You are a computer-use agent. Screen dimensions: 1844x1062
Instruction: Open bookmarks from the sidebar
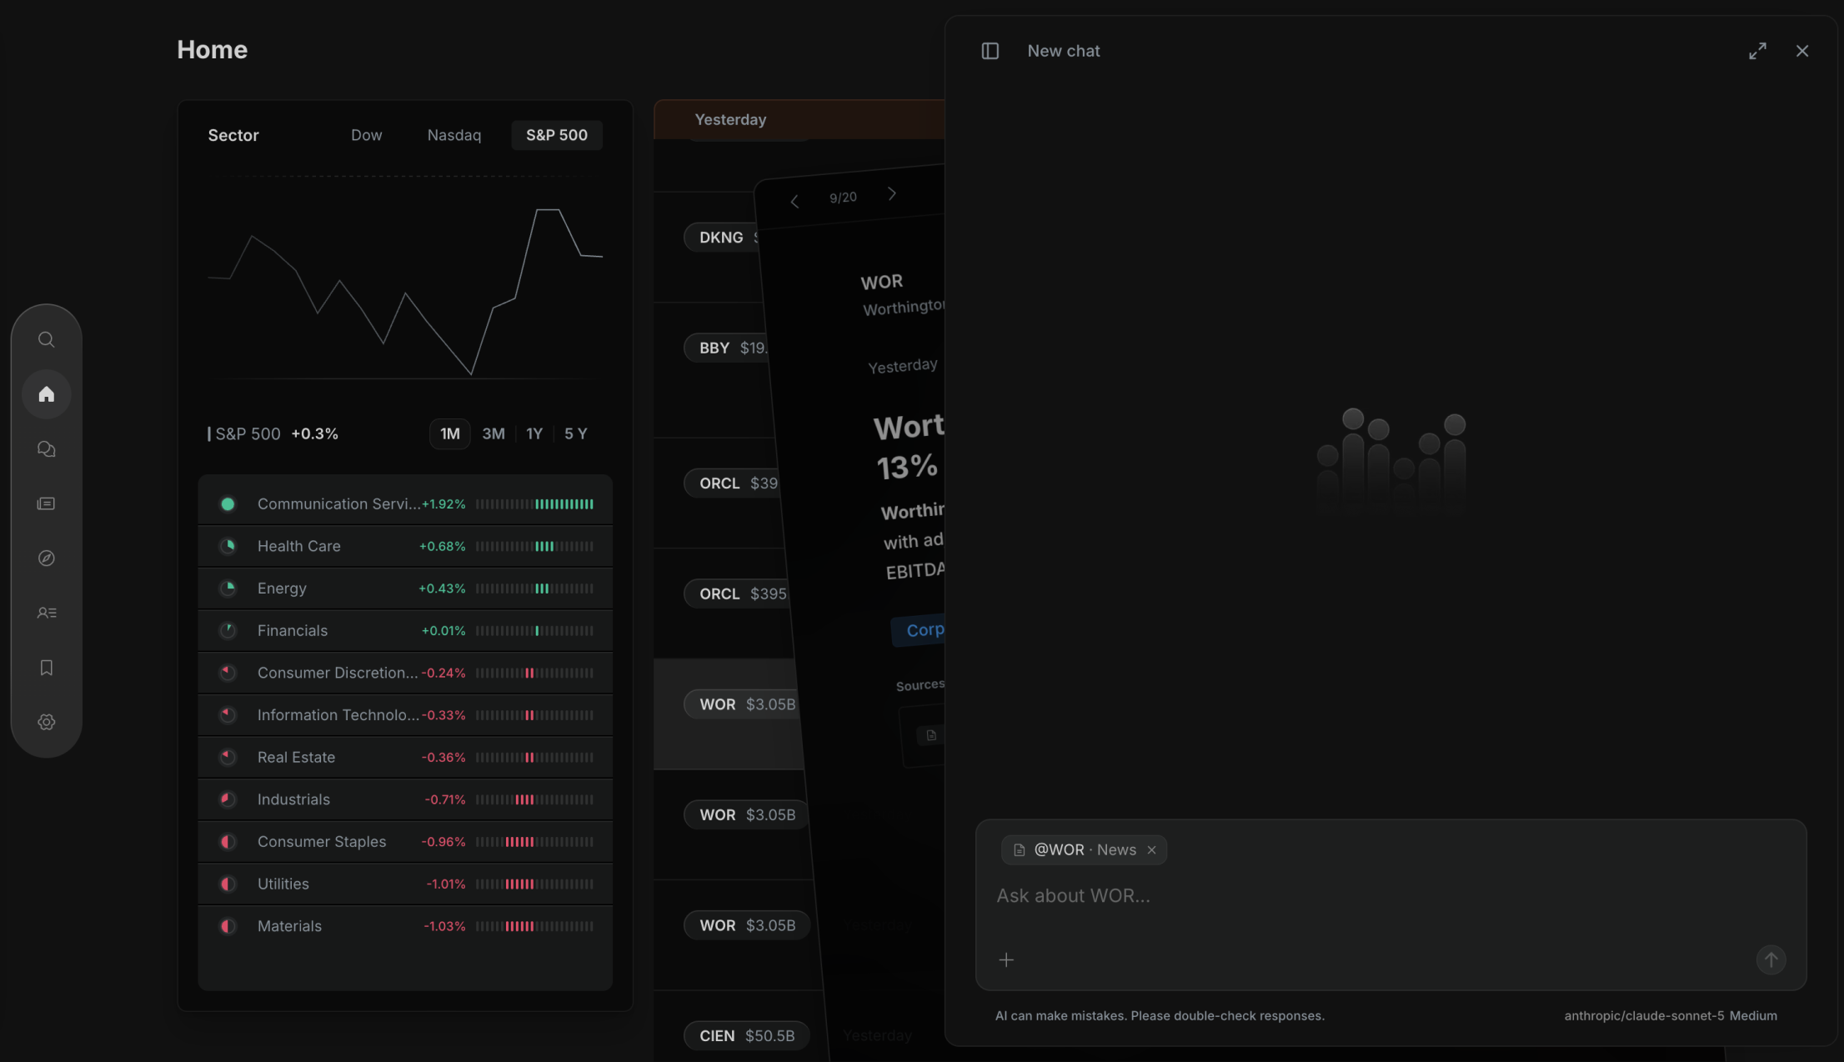point(47,668)
